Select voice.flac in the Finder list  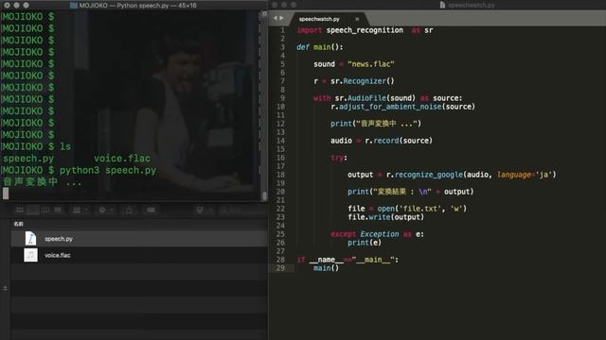[139, 255]
